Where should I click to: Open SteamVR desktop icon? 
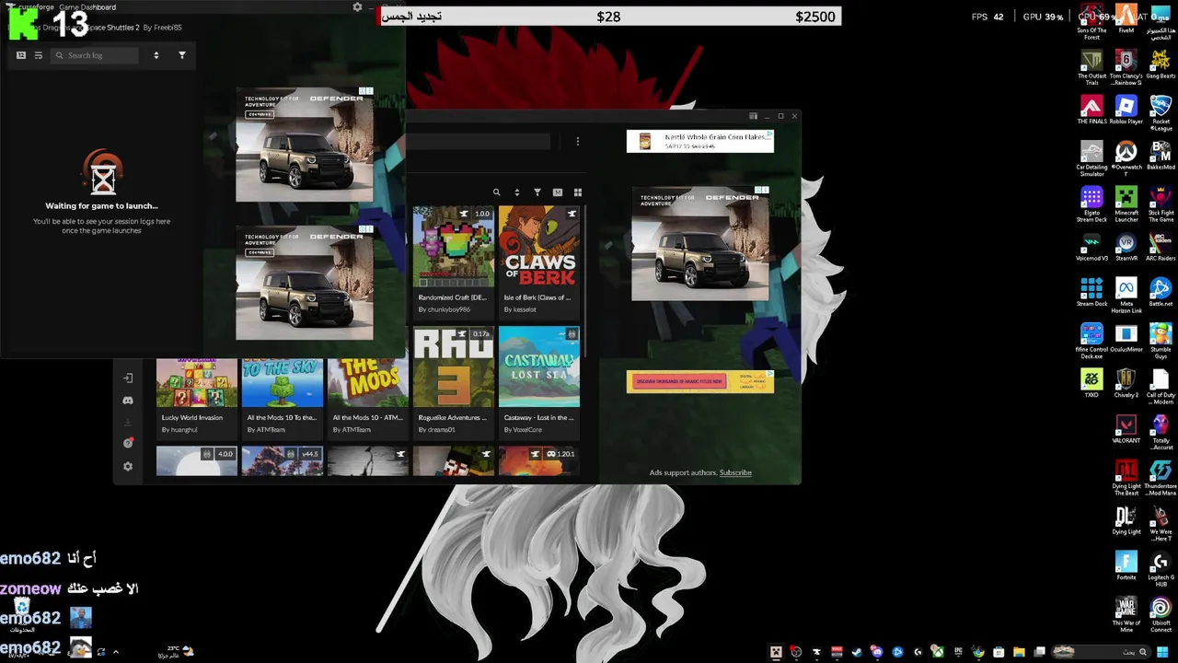click(x=1126, y=248)
